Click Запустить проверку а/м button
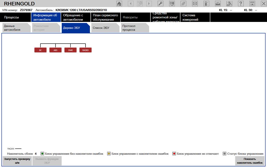Image resolution: width=267 pixels, height=167 pixels. tap(17, 161)
